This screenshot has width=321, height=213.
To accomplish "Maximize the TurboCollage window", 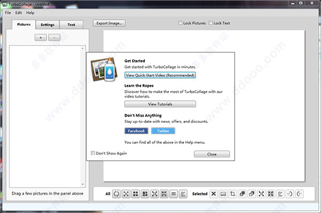I will click(x=301, y=3).
